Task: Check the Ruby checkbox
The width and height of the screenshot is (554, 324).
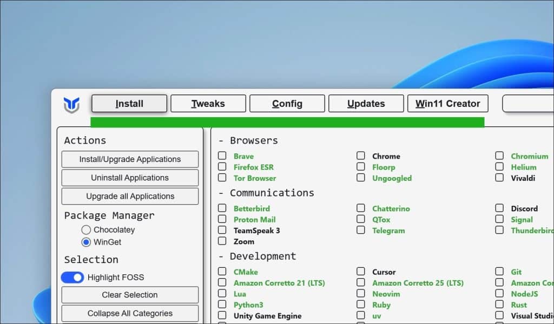Action: [360, 304]
